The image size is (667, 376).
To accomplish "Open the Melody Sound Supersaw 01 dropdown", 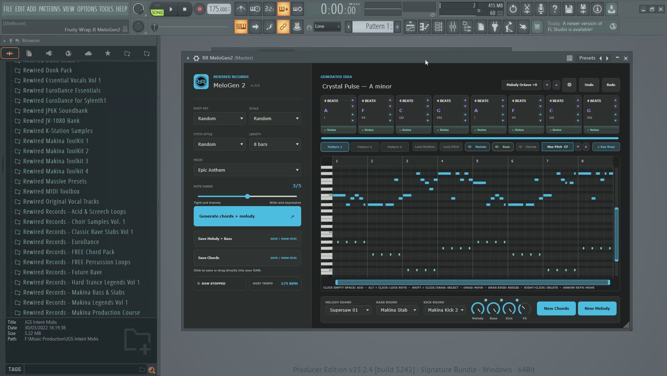I will click(x=348, y=310).
